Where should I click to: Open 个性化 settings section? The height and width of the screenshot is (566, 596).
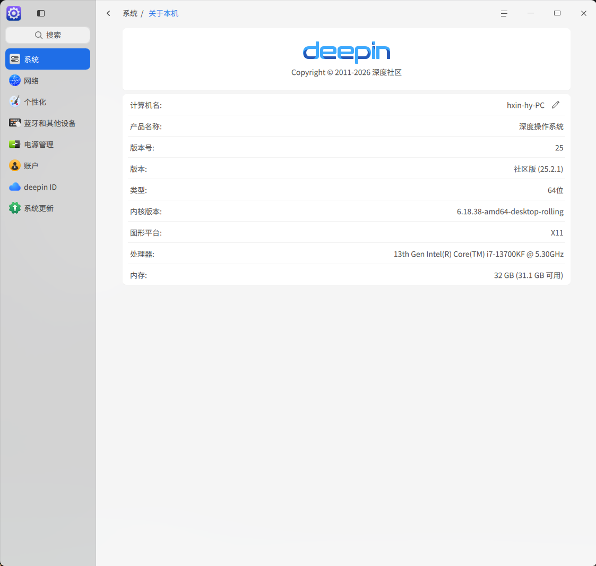[x=48, y=102]
